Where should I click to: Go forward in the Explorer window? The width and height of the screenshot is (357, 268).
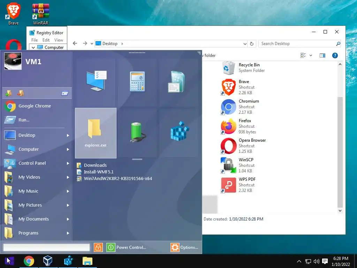tap(85, 43)
